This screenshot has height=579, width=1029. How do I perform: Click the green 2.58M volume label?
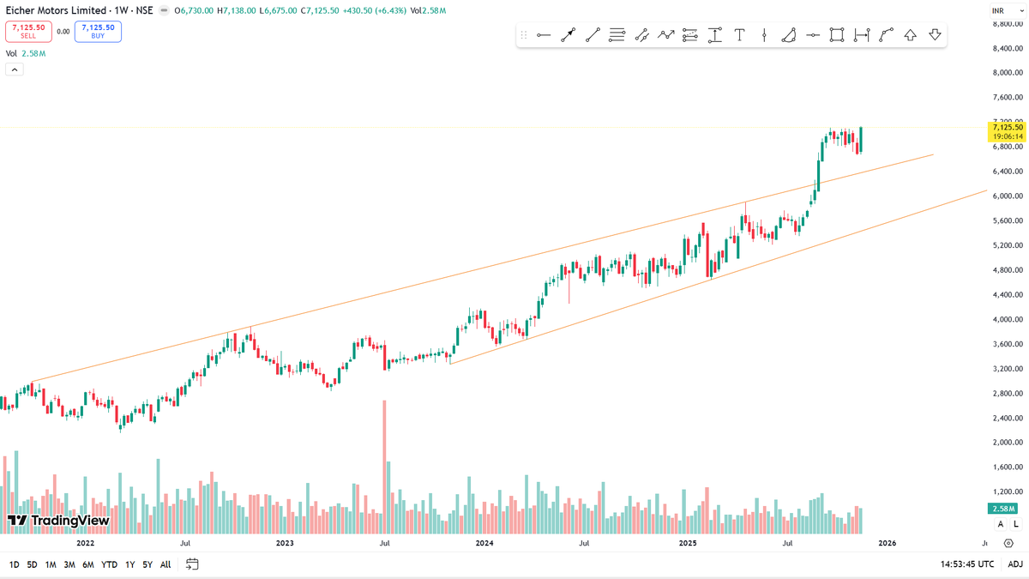pyautogui.click(x=1004, y=509)
